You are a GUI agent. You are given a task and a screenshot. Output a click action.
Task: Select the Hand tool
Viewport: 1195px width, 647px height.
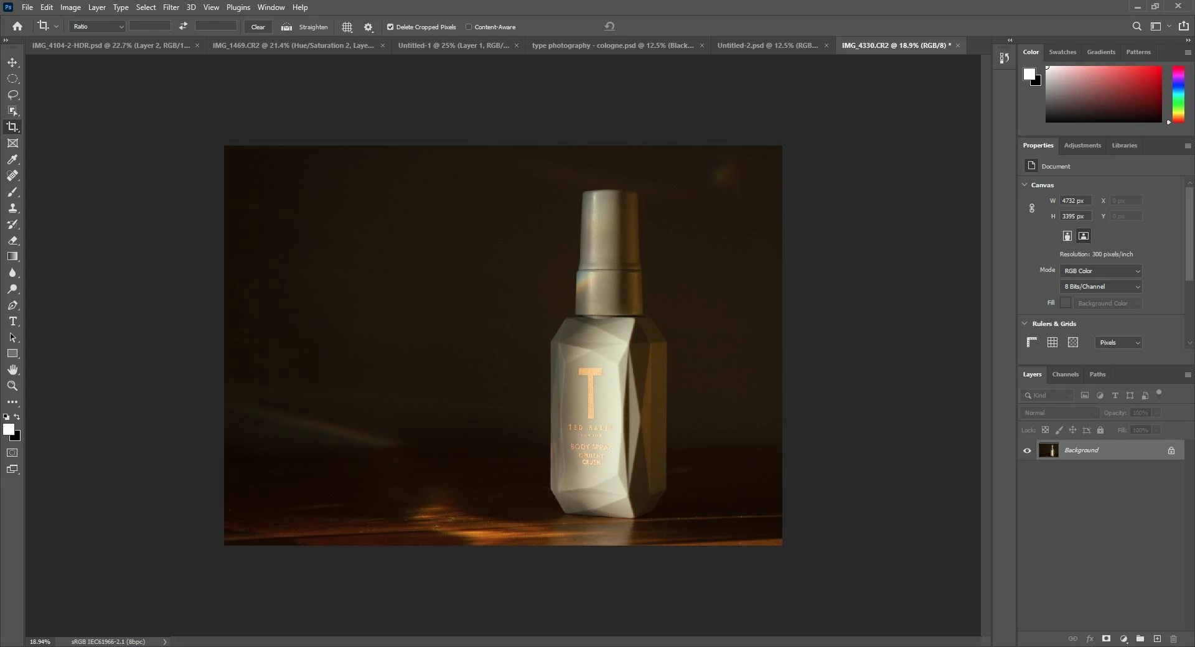[12, 370]
